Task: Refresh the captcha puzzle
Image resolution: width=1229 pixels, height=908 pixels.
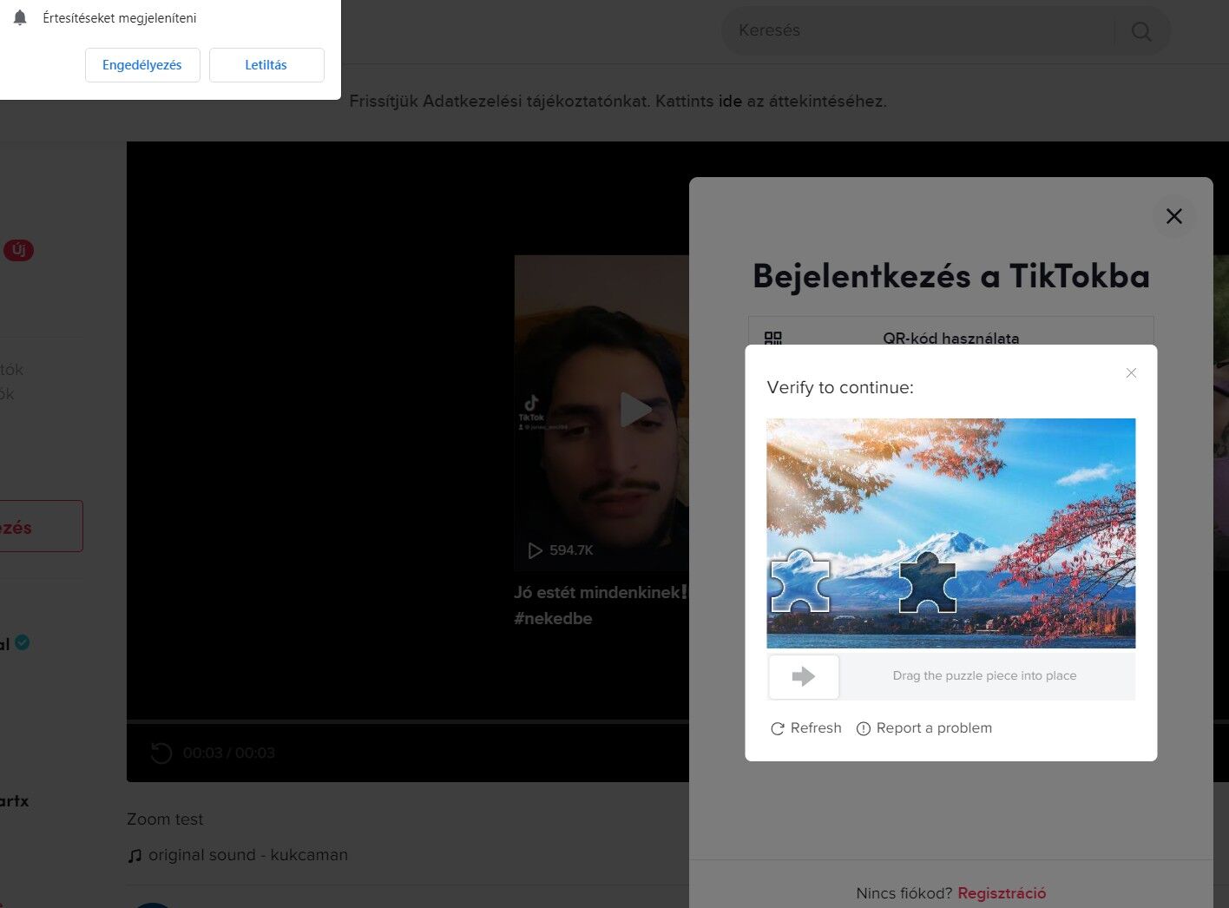Action: (x=806, y=728)
